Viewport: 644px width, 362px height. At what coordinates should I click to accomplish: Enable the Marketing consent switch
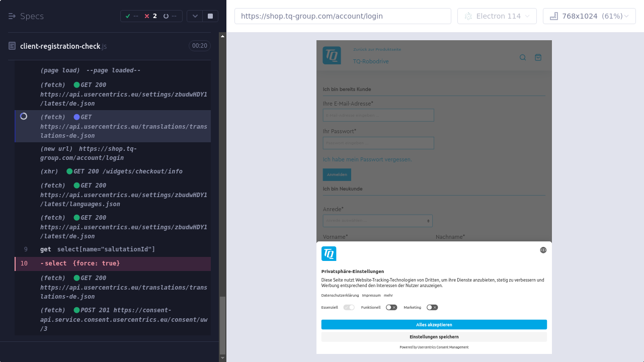click(432, 307)
